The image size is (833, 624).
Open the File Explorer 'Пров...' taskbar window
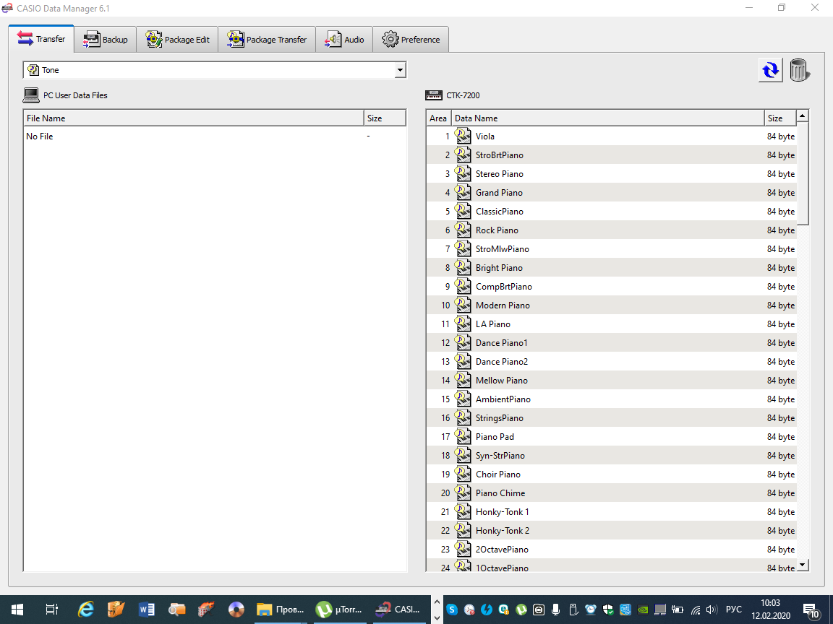pyautogui.click(x=280, y=609)
